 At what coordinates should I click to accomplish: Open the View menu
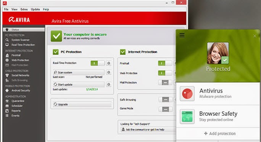(x=14, y=9)
